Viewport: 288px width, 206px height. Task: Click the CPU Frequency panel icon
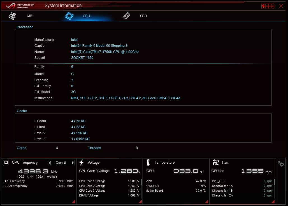tap(6, 163)
